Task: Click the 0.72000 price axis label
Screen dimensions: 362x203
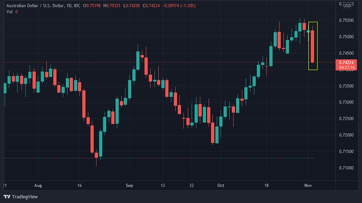Action: tap(346, 135)
